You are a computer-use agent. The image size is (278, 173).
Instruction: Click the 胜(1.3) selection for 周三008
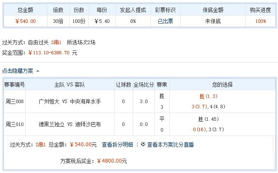(x=208, y=96)
